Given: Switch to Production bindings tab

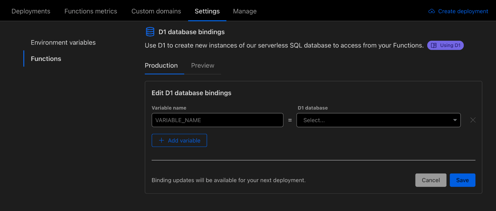Looking at the screenshot, I should click(x=161, y=65).
